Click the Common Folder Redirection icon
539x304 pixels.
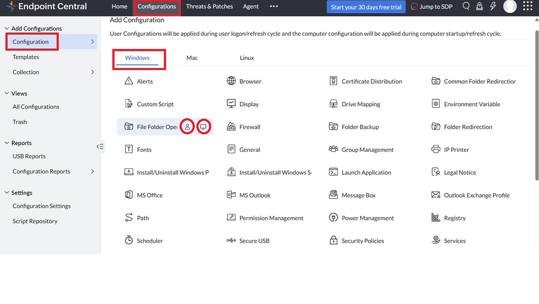(436, 81)
